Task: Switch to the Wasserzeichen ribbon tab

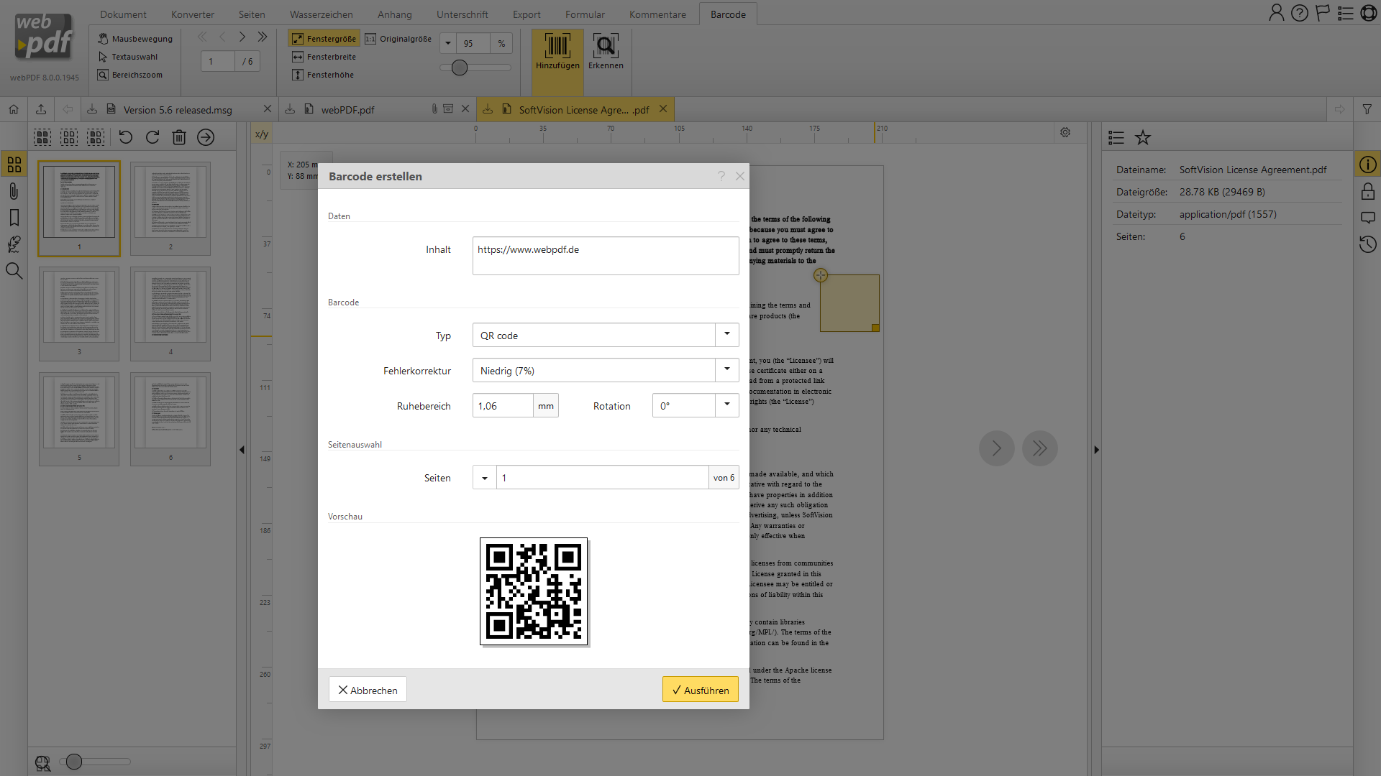Action: pyautogui.click(x=321, y=14)
